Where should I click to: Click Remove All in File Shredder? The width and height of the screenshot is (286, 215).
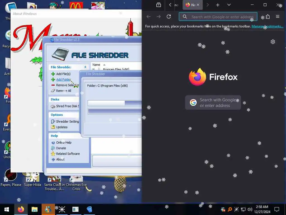coord(63,91)
